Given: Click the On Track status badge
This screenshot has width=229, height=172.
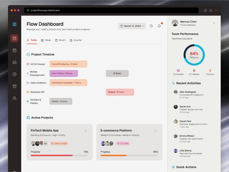Looking at the screenshot, I should (x=123, y=144).
